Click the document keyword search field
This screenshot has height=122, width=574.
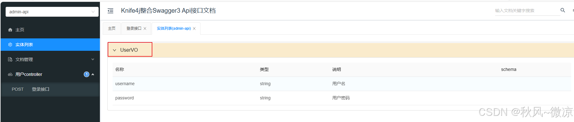[526, 11]
